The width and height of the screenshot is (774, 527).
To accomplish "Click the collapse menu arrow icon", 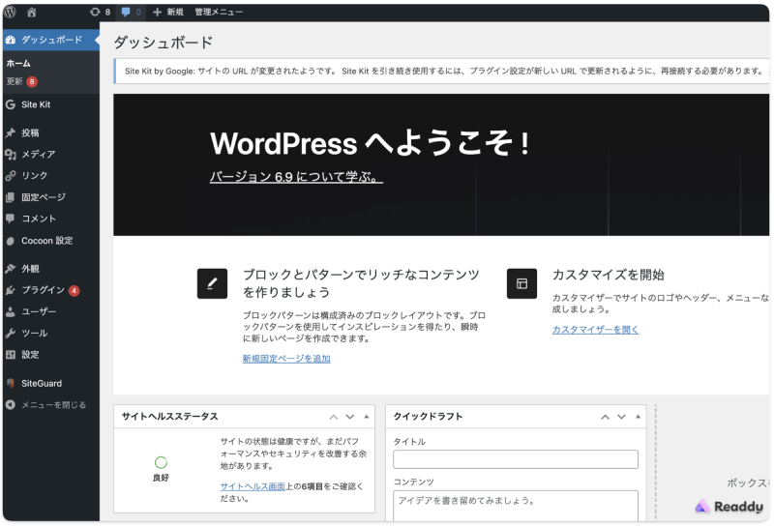I will pos(11,405).
